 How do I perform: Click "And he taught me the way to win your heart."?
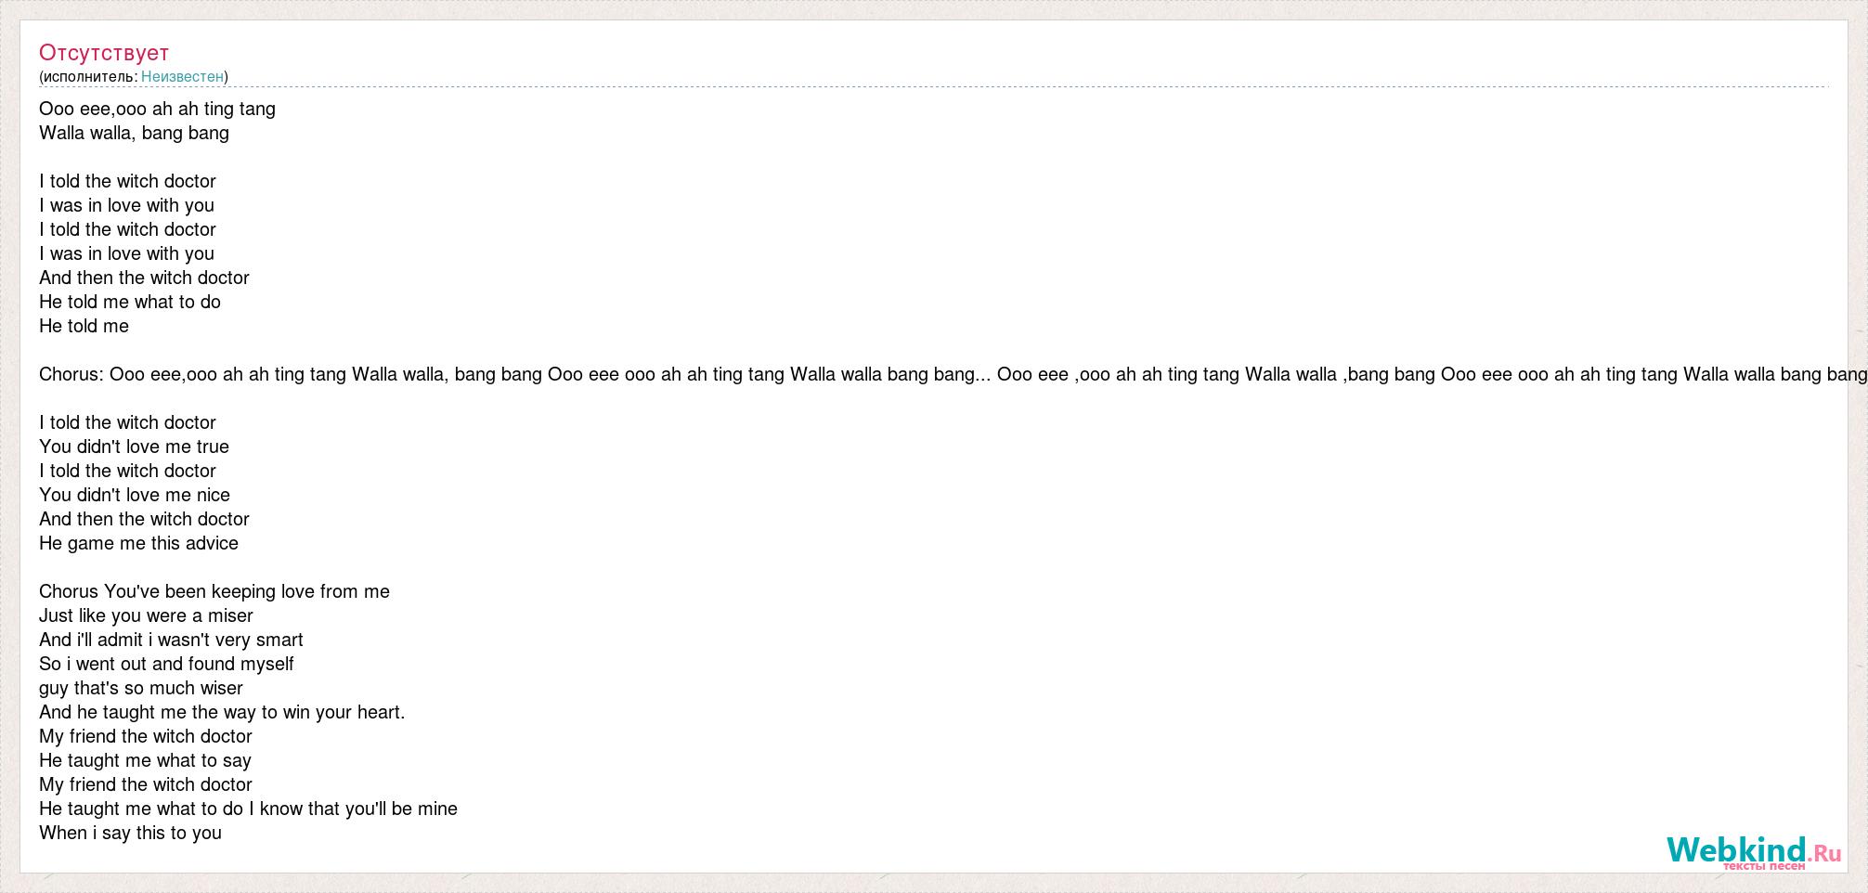[222, 712]
